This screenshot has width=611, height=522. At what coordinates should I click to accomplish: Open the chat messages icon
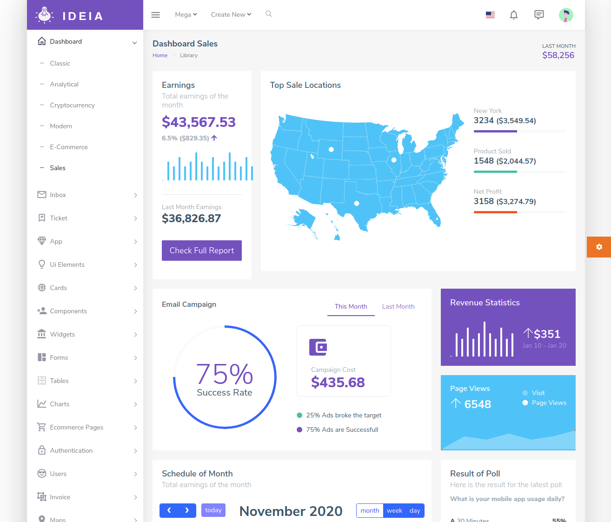click(539, 15)
